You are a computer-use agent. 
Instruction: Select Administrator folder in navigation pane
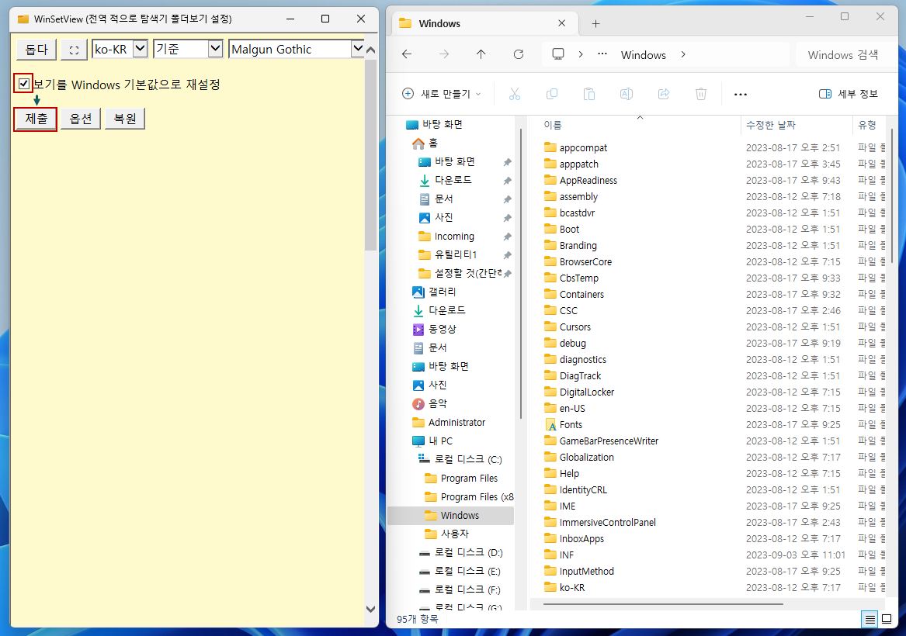tap(449, 422)
